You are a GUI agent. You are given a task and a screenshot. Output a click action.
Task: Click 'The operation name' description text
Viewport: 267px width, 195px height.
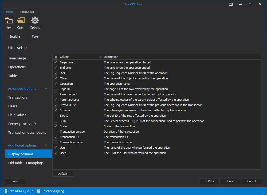(x=117, y=84)
